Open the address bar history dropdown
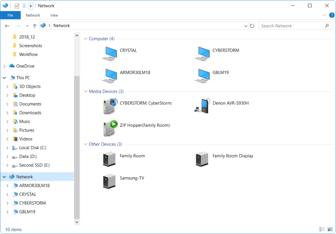 tap(245, 26)
